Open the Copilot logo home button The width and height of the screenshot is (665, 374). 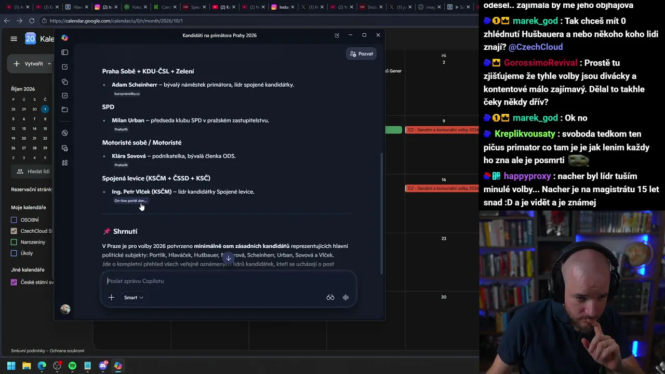click(64, 37)
